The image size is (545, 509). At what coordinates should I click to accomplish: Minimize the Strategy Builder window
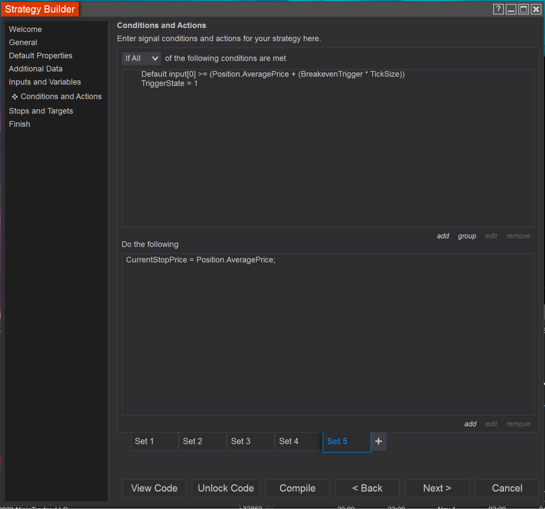(x=511, y=9)
